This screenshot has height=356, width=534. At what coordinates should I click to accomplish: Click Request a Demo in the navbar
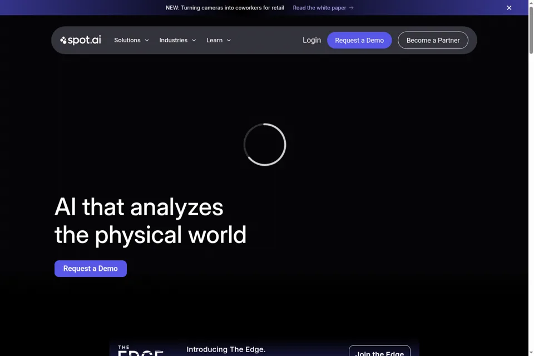click(359, 40)
